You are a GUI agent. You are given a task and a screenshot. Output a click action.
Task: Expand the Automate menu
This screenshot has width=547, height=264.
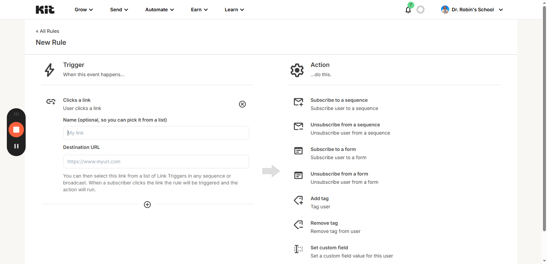(159, 10)
